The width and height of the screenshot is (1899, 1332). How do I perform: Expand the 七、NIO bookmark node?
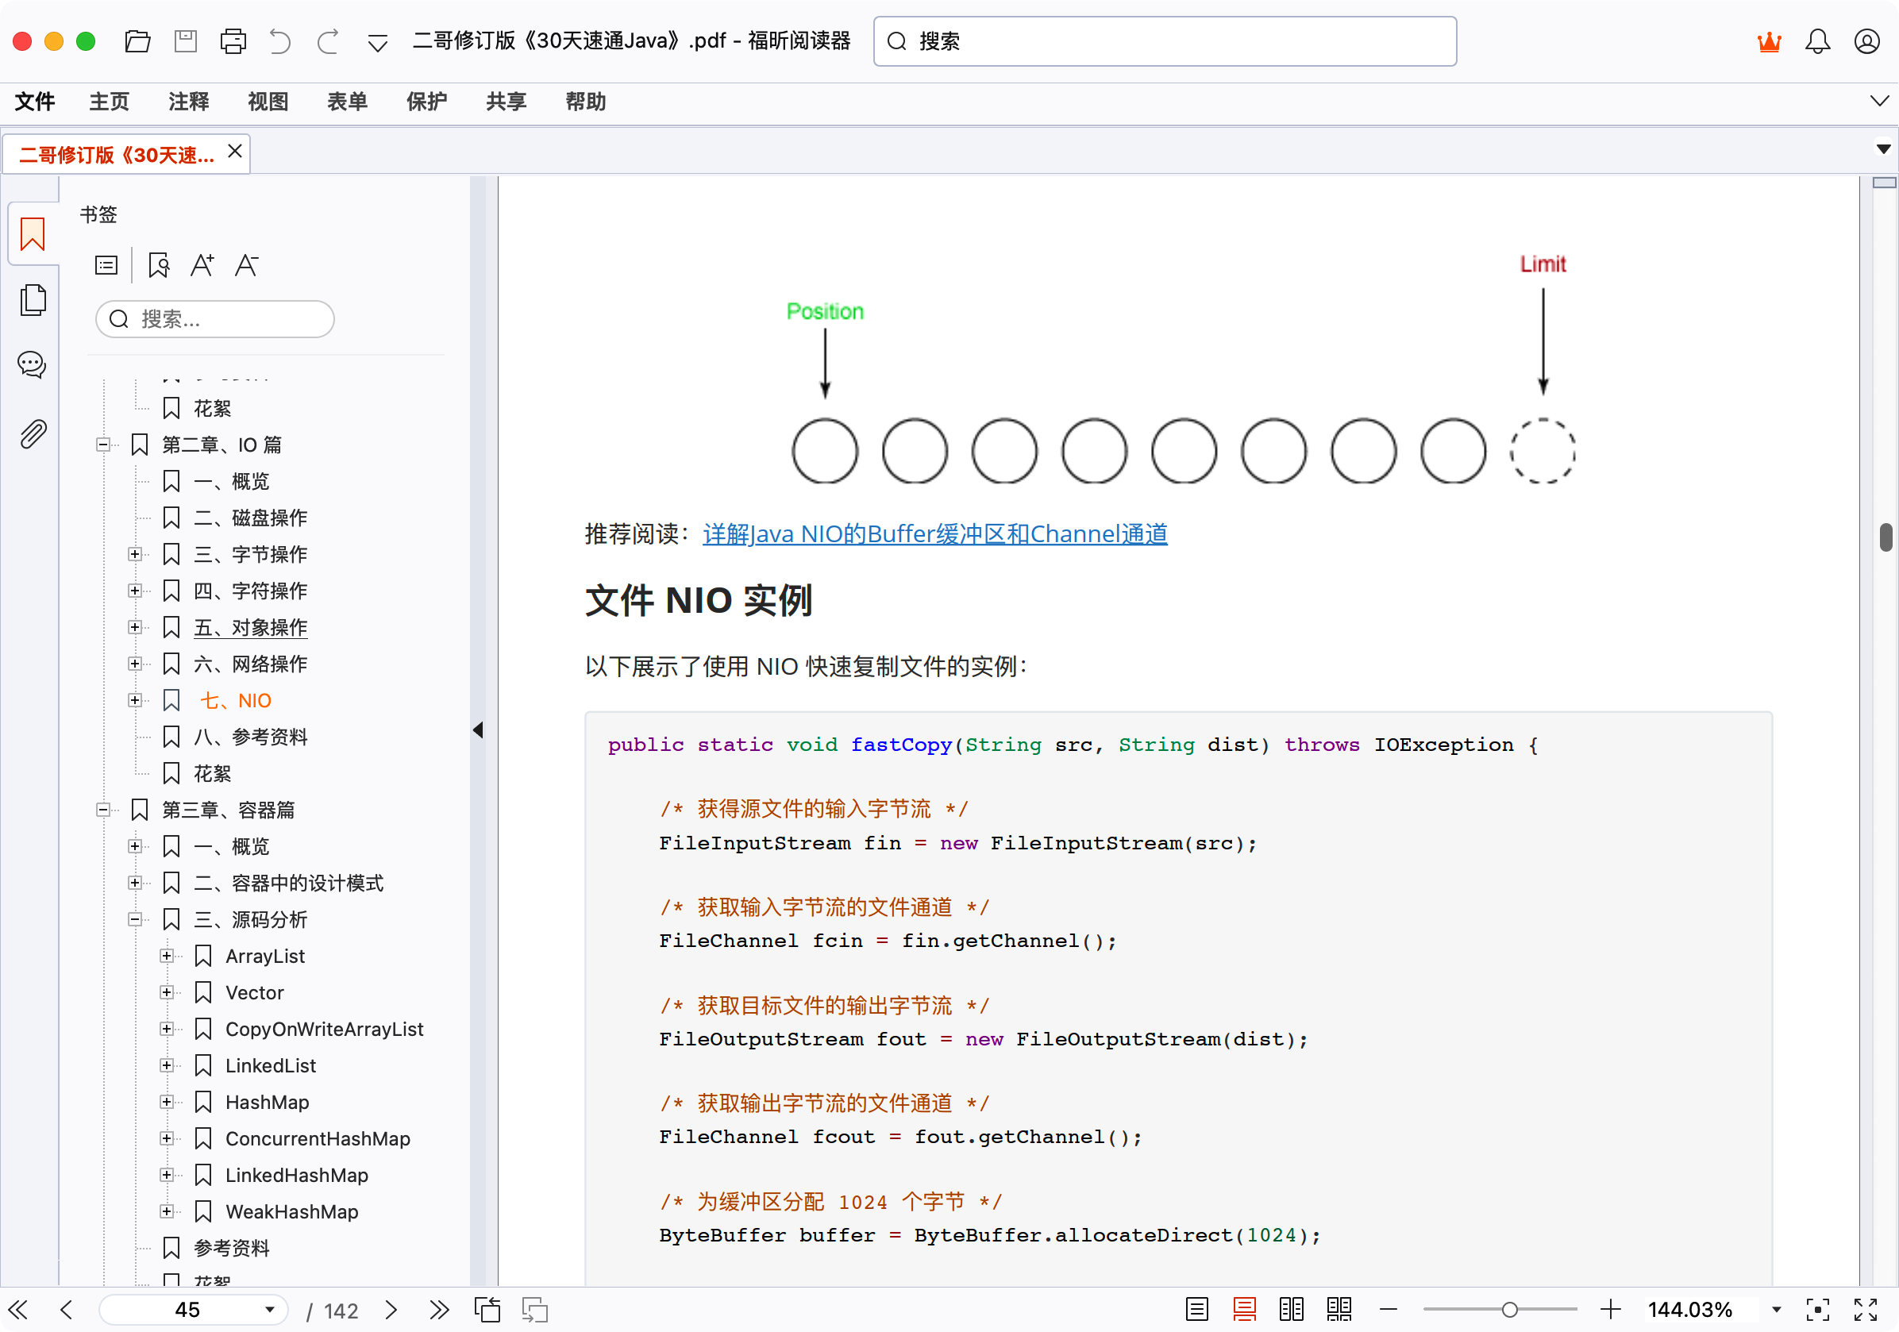point(135,700)
